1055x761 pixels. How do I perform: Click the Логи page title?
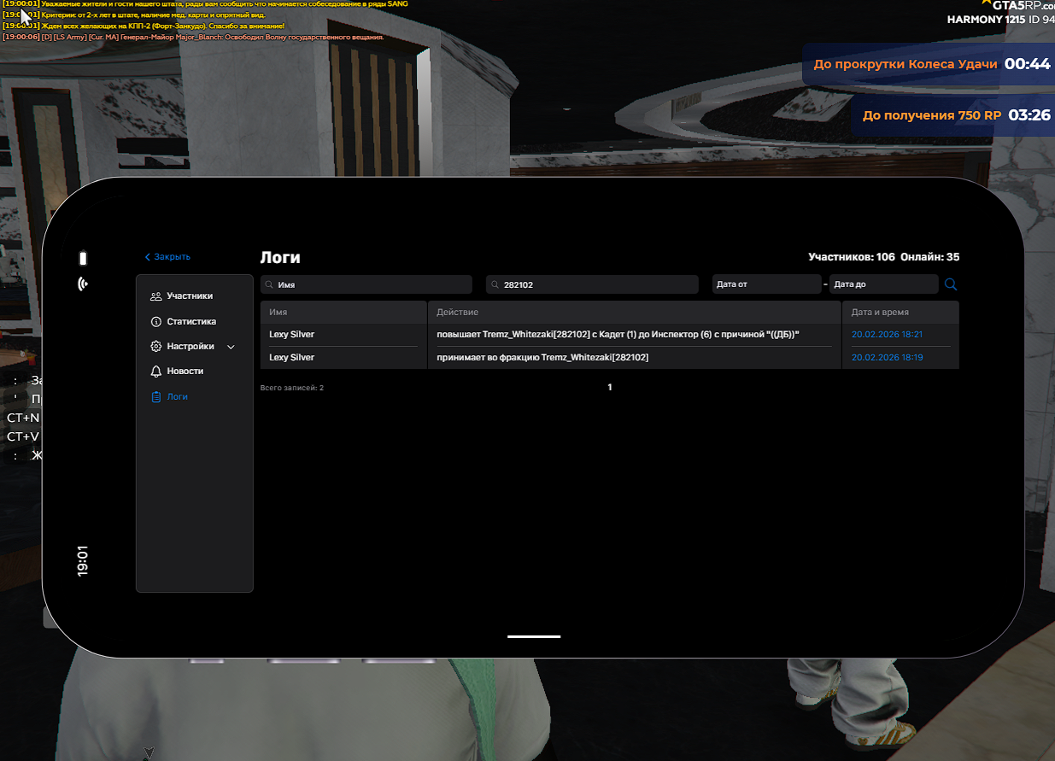pos(280,258)
